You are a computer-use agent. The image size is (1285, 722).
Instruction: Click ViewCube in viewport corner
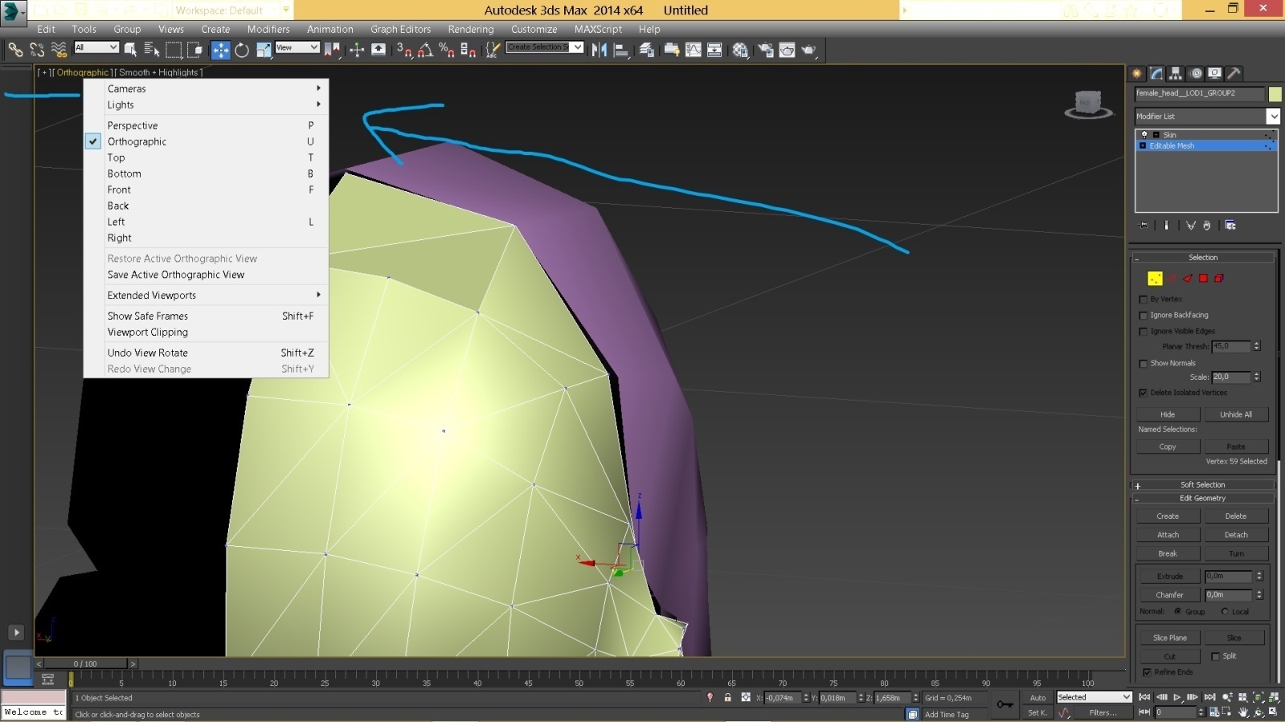pos(1088,104)
